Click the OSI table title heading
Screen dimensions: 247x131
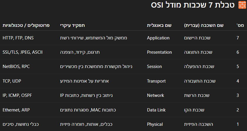193,5
